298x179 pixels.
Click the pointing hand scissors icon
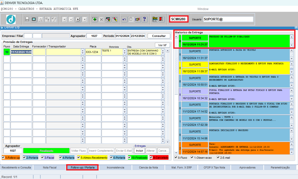coord(138,19)
